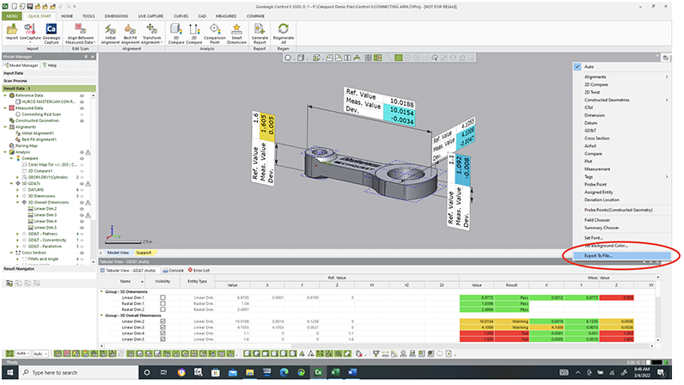This screenshot has width=684, height=385.
Task: Open the LiveCapture tool
Action: tap(30, 33)
